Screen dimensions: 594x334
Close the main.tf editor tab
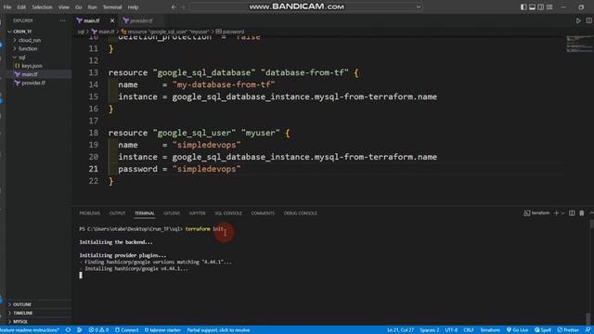(112, 20)
